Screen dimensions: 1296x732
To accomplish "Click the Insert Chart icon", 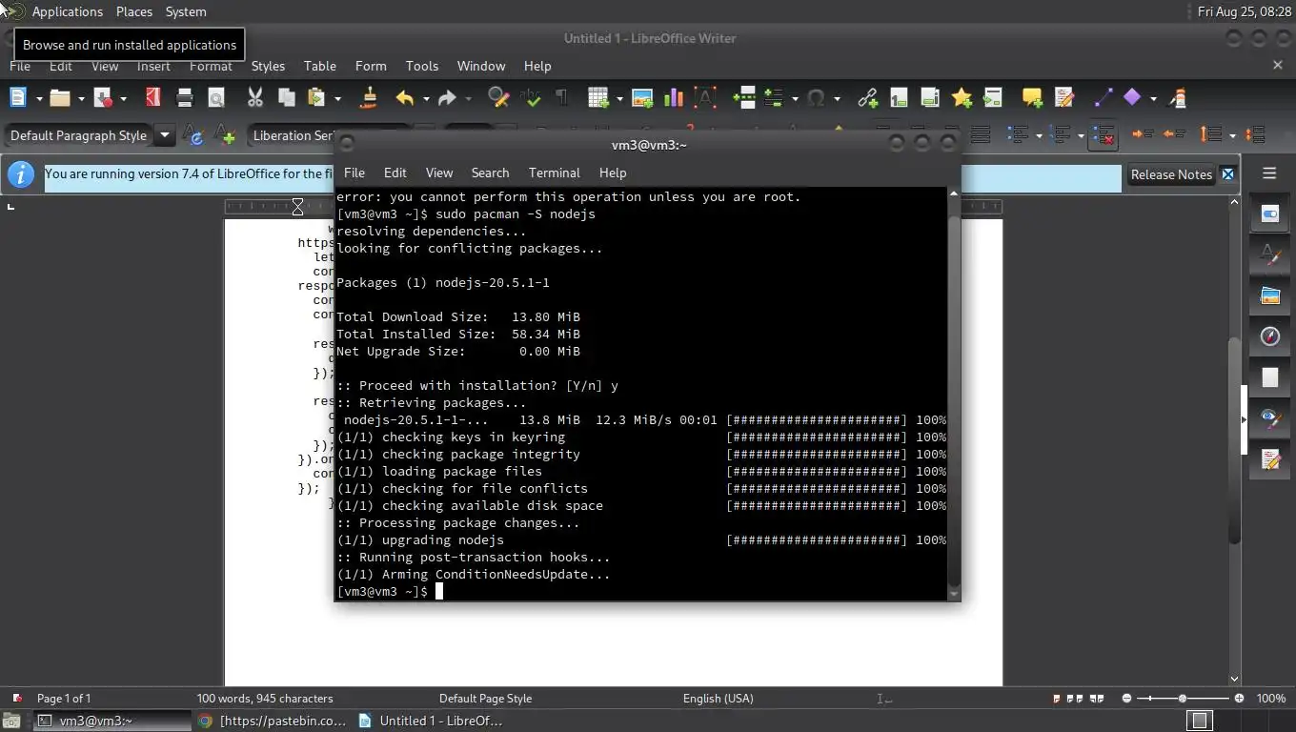I will click(x=674, y=97).
